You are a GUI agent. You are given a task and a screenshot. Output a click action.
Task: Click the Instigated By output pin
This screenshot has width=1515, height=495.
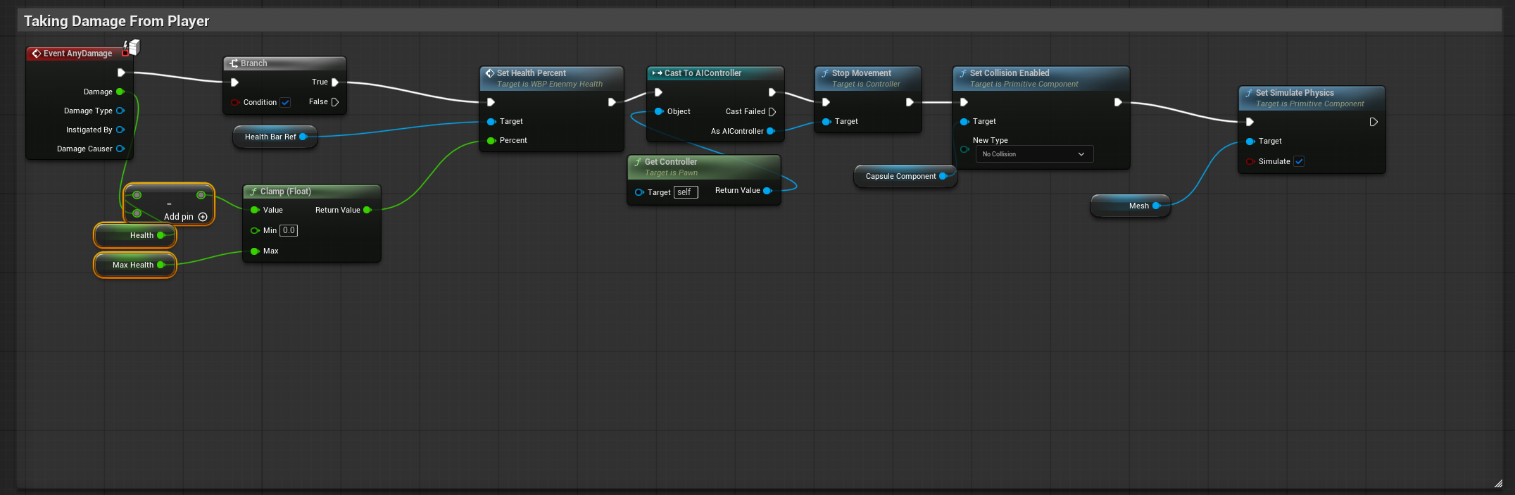tap(120, 130)
